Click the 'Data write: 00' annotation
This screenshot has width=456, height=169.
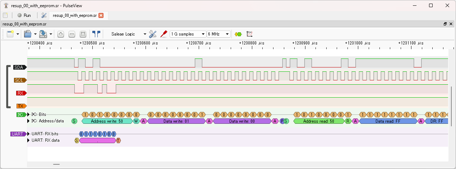pos(242,121)
